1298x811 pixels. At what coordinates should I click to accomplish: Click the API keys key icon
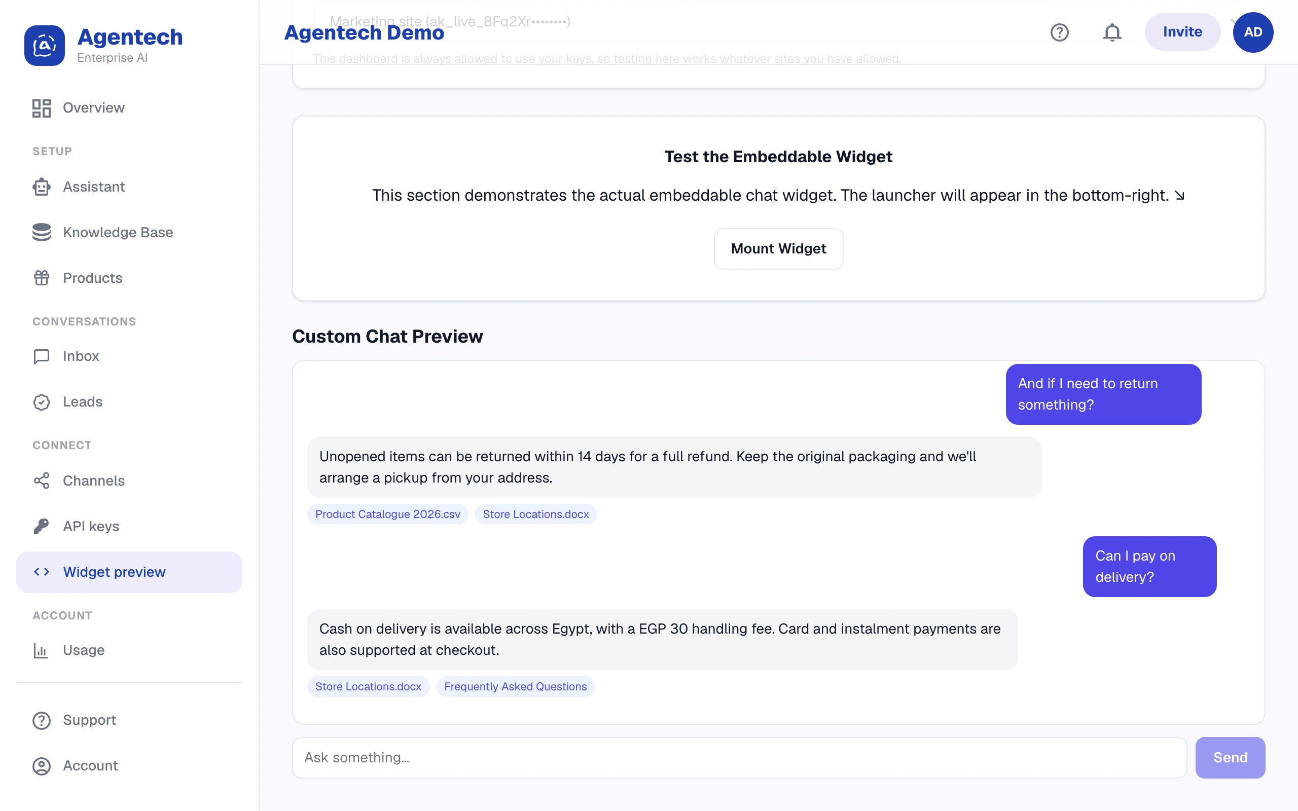[x=41, y=526]
